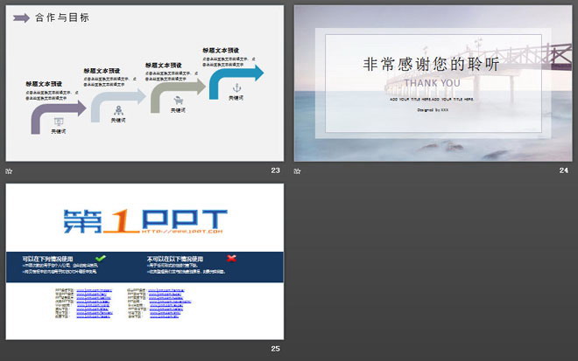
Task: Click slide number 25 label
Action: pos(275,349)
